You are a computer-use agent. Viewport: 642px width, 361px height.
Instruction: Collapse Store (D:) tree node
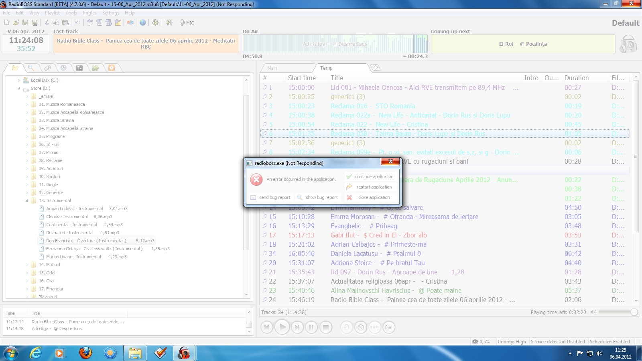(19, 88)
